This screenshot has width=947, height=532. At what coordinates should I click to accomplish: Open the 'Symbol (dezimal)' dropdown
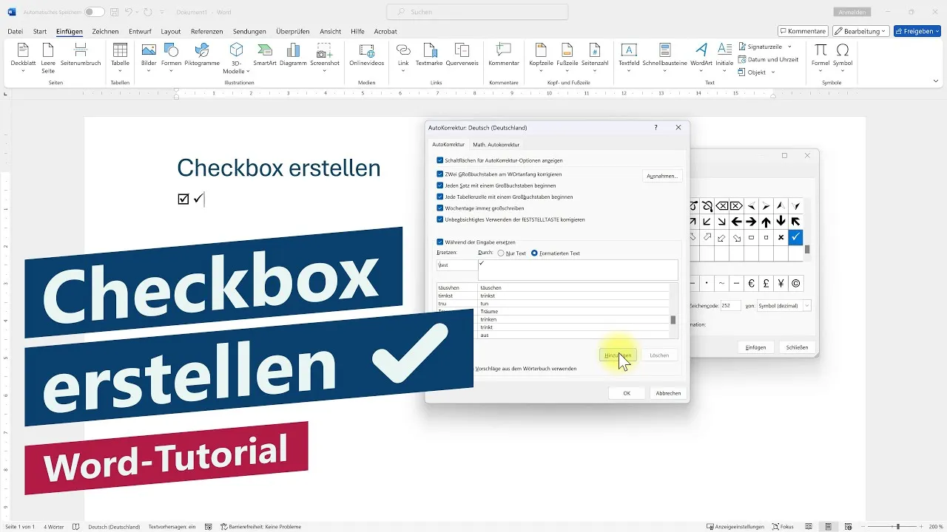(806, 305)
